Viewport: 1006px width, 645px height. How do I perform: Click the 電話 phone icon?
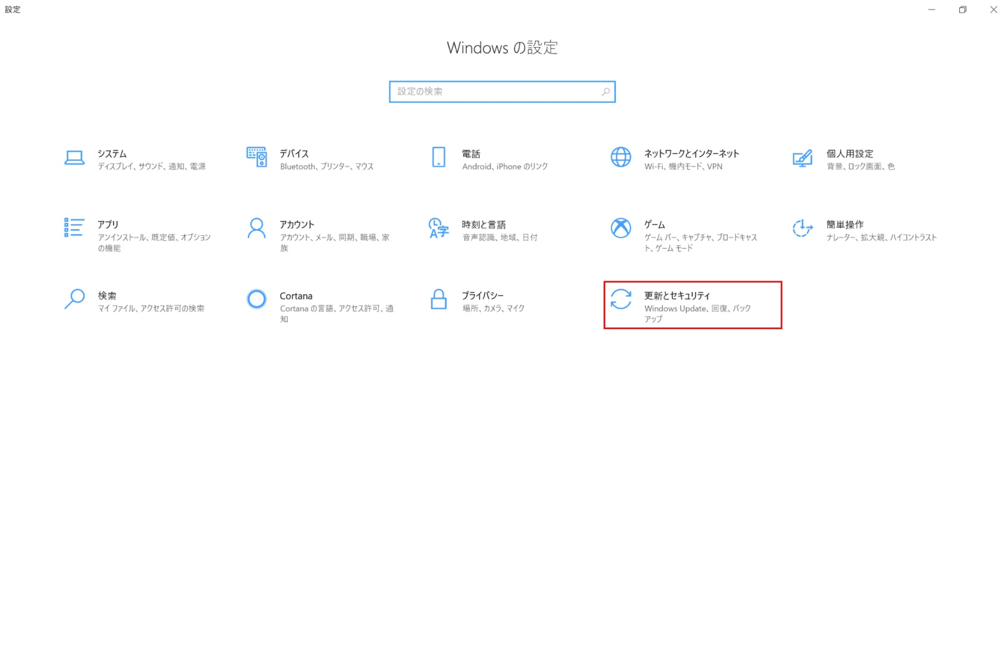tap(438, 157)
